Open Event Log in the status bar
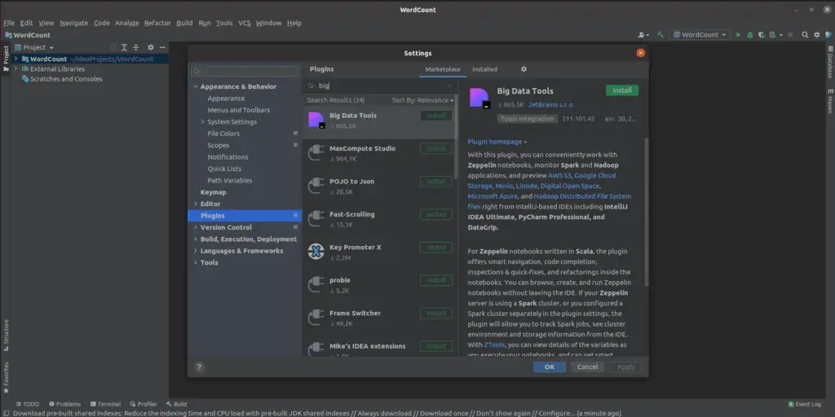 (x=804, y=404)
